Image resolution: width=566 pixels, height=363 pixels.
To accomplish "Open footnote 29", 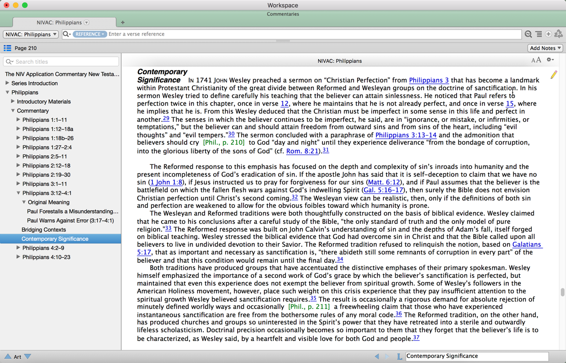I will point(166,119).
